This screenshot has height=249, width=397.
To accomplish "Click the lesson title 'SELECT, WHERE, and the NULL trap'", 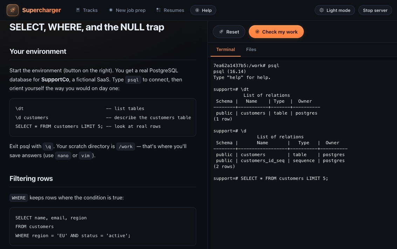I will coord(87,27).
